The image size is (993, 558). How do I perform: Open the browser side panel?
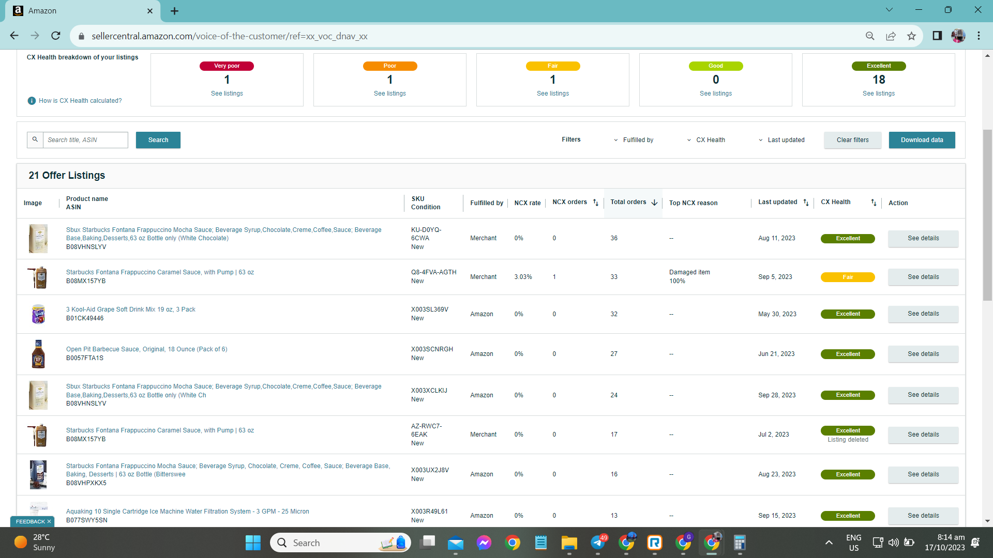[937, 36]
